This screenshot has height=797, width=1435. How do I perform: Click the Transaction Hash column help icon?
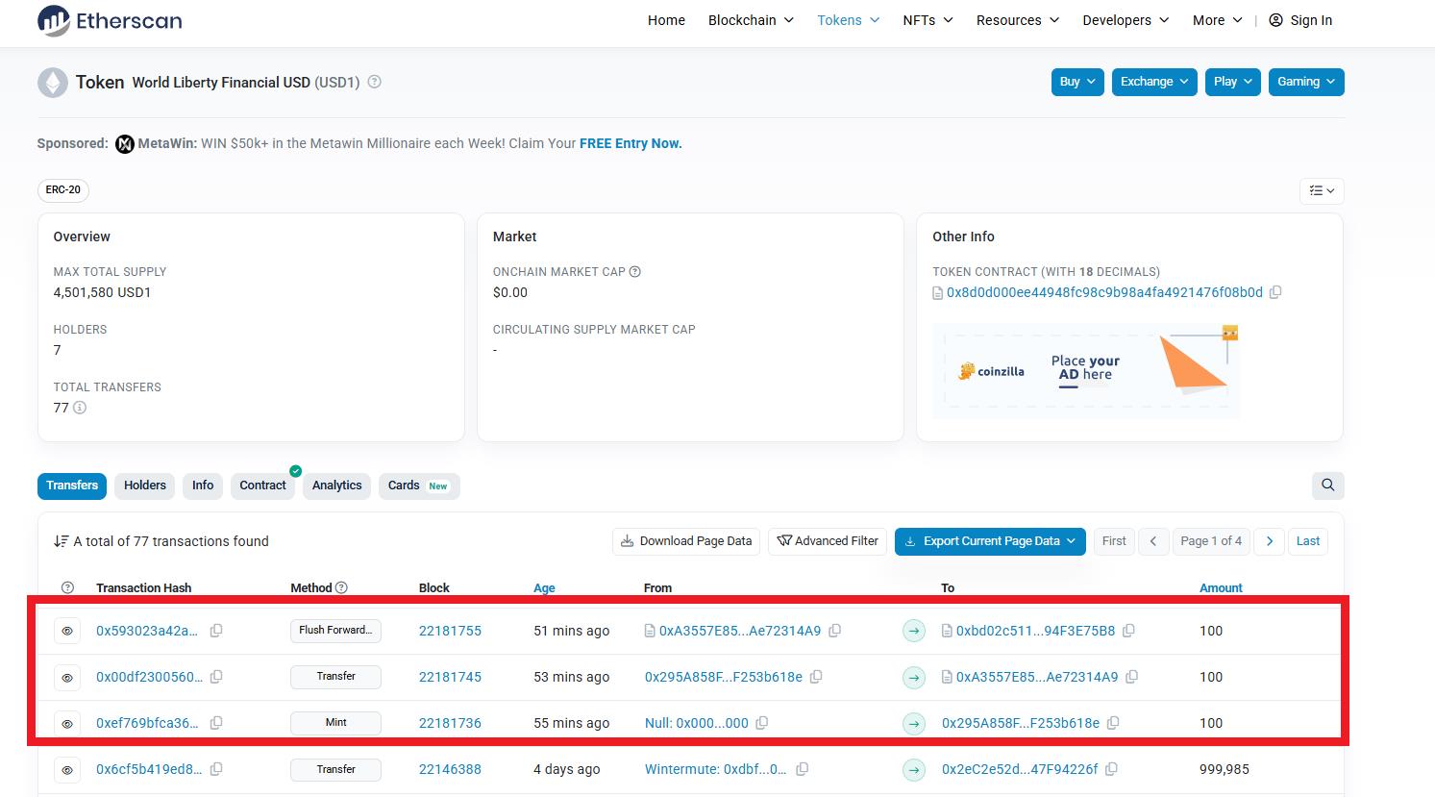pyautogui.click(x=67, y=587)
